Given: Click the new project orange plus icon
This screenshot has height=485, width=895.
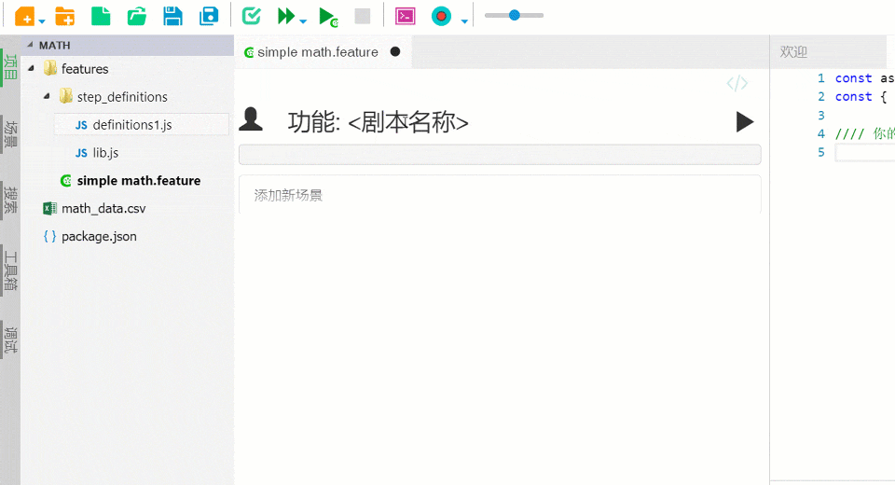Looking at the screenshot, I should click(24, 16).
